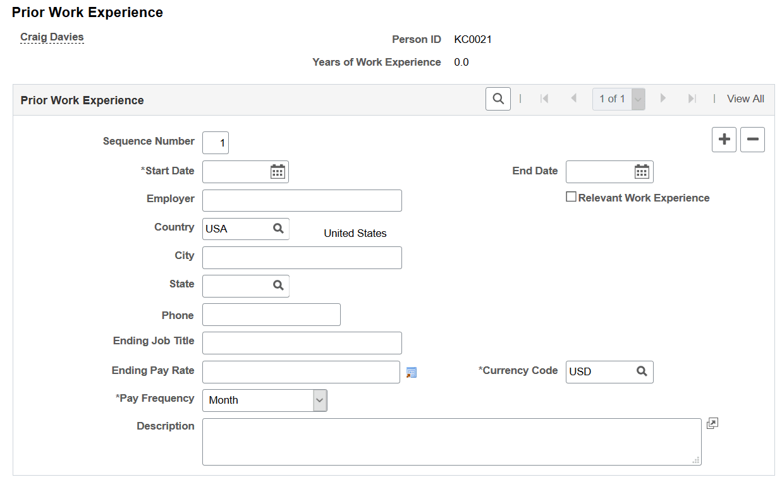Open State lookup search
The width and height of the screenshot is (782, 482).
[278, 286]
